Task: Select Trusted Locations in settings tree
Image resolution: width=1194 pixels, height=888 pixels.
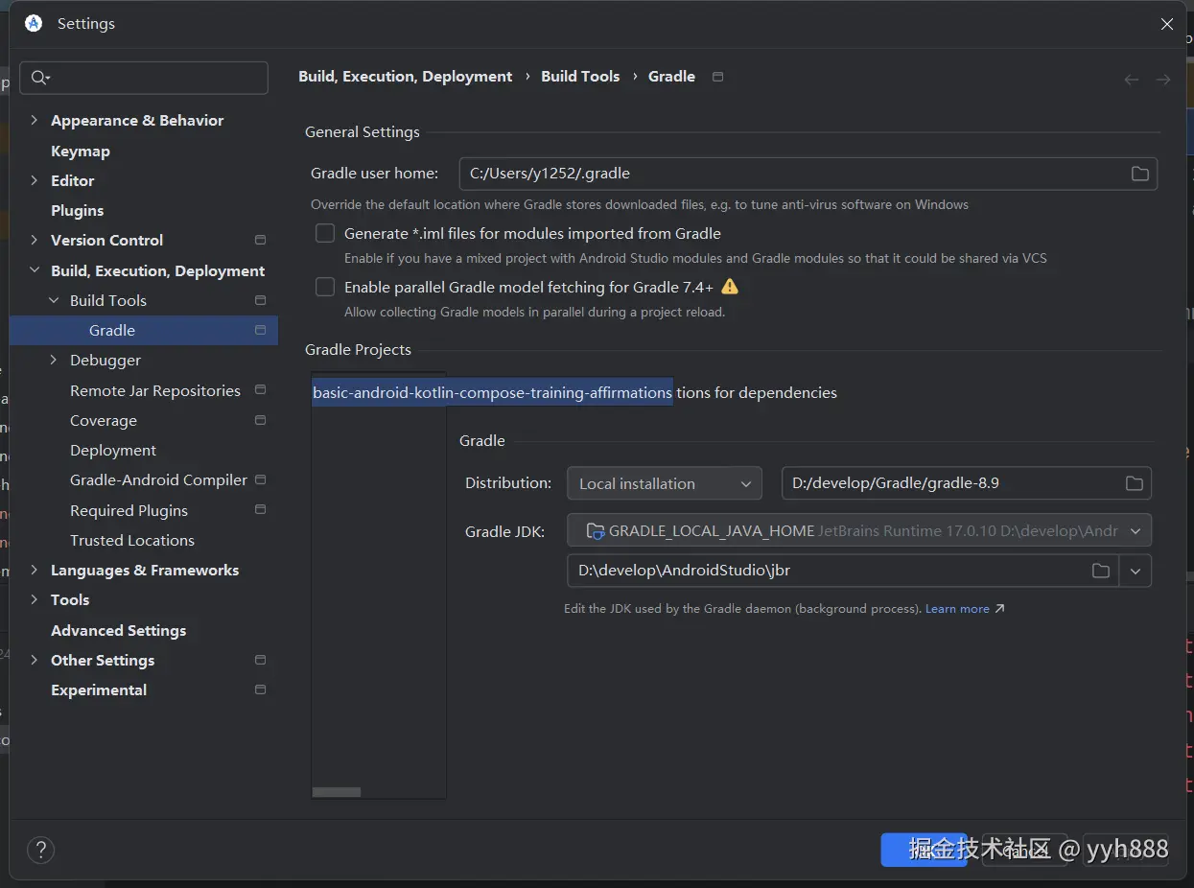Action: pyautogui.click(x=132, y=540)
